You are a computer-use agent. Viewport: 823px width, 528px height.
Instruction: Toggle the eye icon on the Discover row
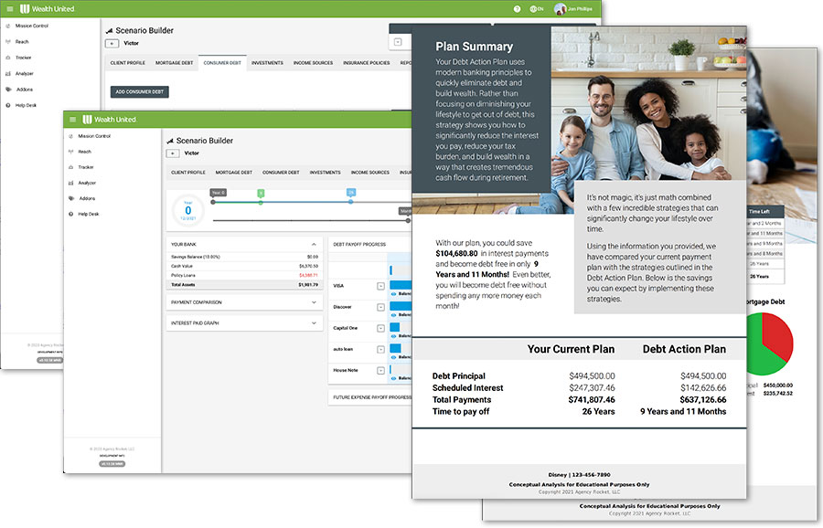pyautogui.click(x=393, y=314)
